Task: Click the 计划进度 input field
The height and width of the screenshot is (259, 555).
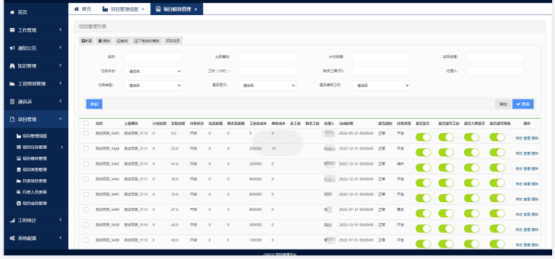Action: (382, 57)
